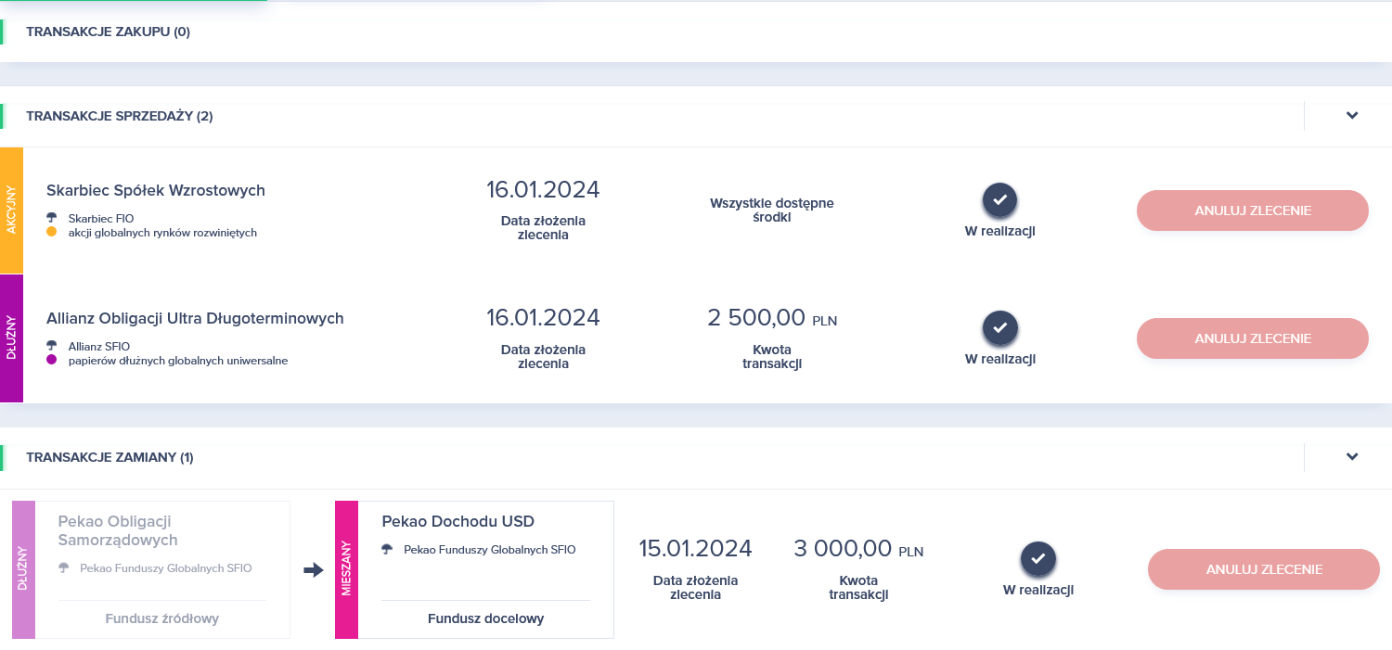The height and width of the screenshot is (650, 1392).
Task: Click umbrella icon in Pekao Obligacji Samorządowych card
Action: point(64,567)
